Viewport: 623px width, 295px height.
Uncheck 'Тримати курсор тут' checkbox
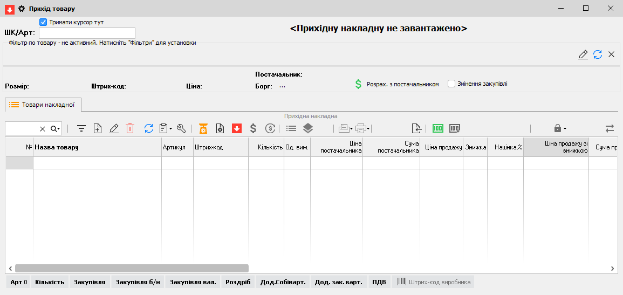click(43, 22)
